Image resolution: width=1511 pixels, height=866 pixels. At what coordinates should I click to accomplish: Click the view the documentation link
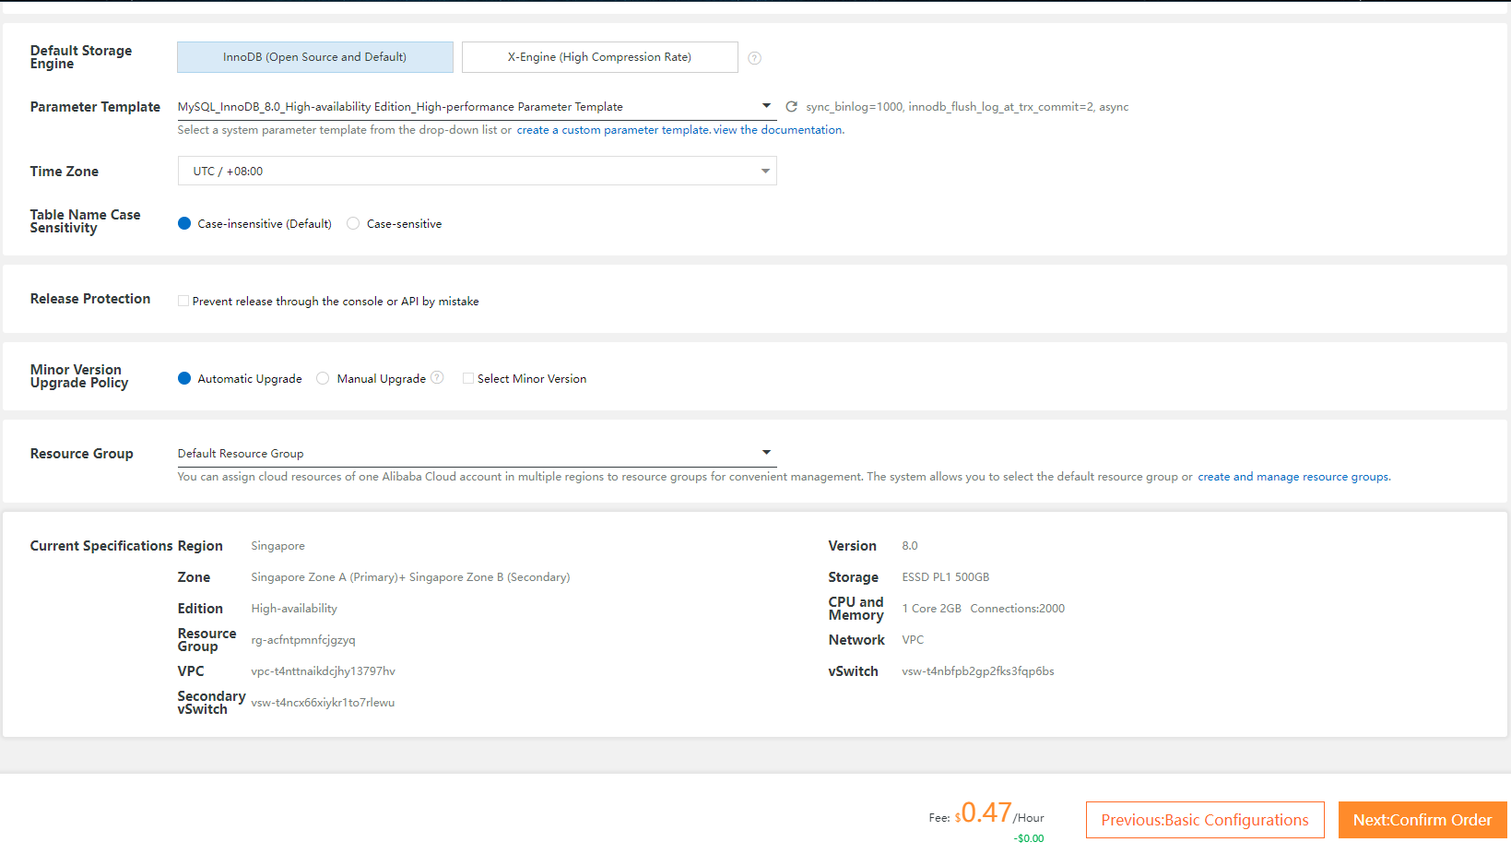coord(778,130)
